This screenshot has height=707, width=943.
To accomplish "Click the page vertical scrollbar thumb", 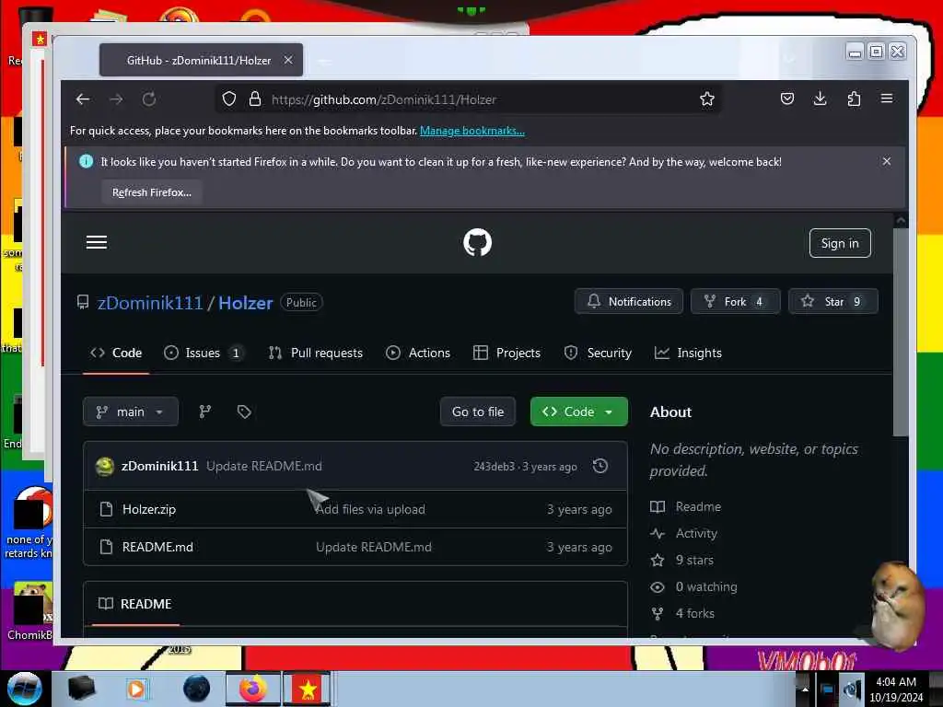I will (901, 331).
